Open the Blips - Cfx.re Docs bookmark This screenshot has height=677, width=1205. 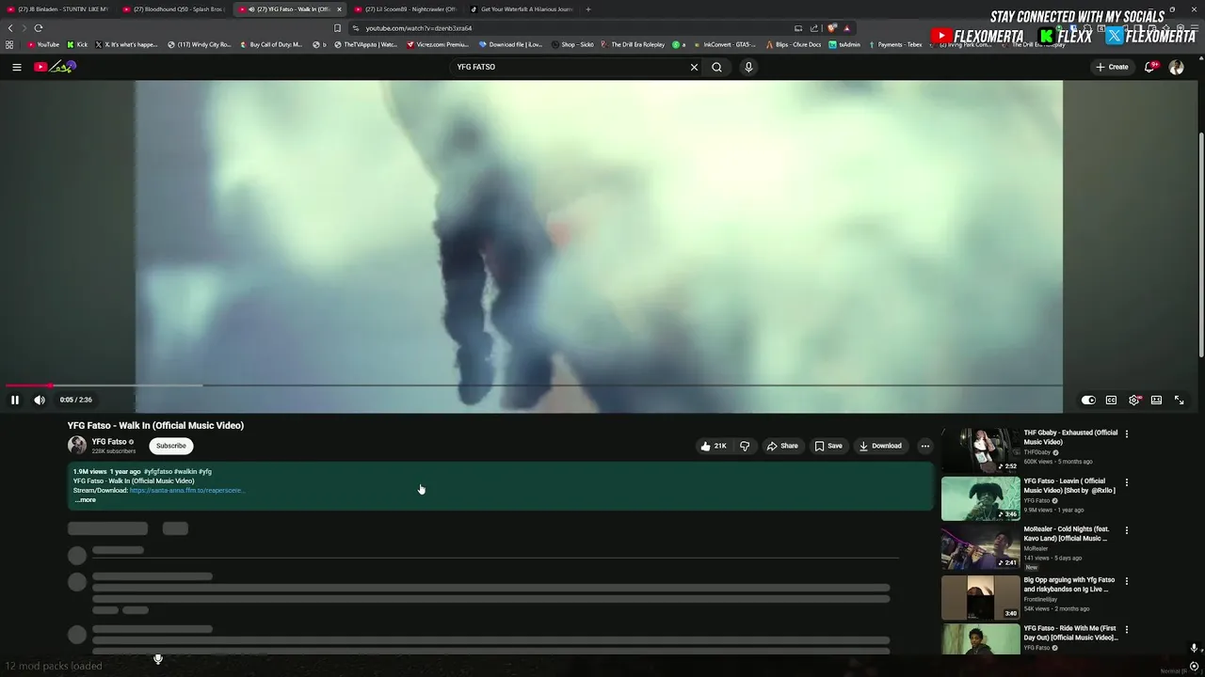(x=794, y=44)
